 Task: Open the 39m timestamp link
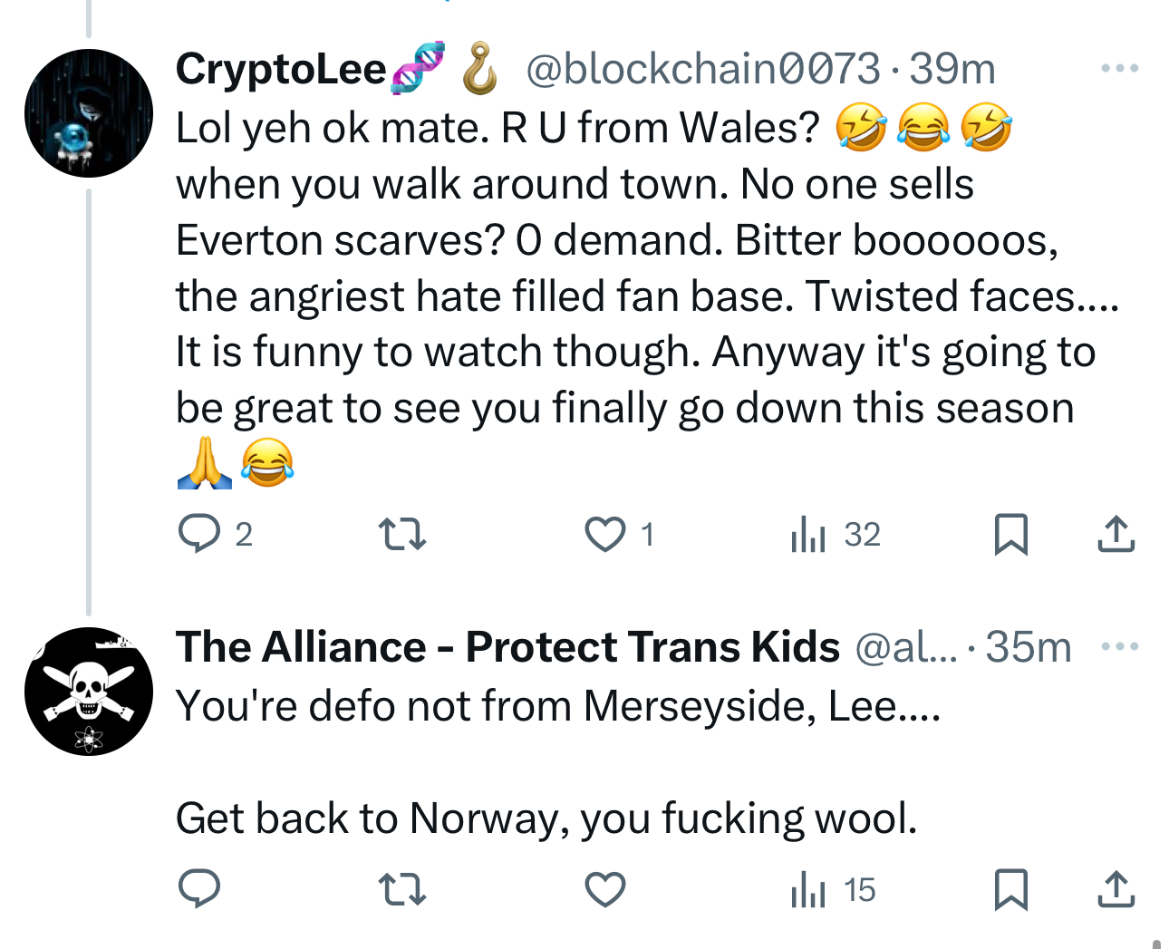(952, 69)
